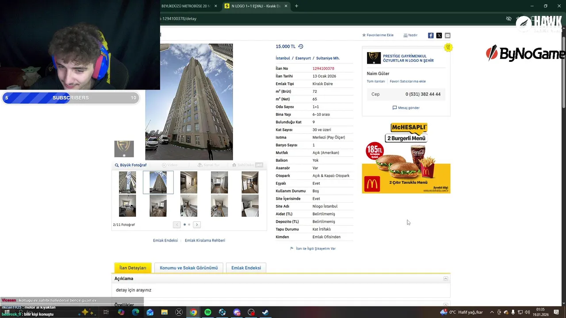Click the Task View taskbar icon

tap(106, 312)
